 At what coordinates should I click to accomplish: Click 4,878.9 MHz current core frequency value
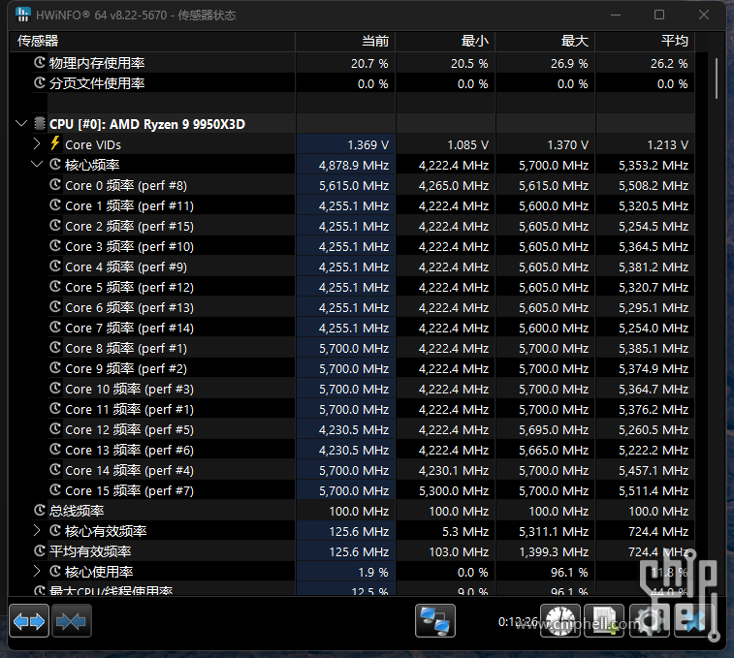353,165
